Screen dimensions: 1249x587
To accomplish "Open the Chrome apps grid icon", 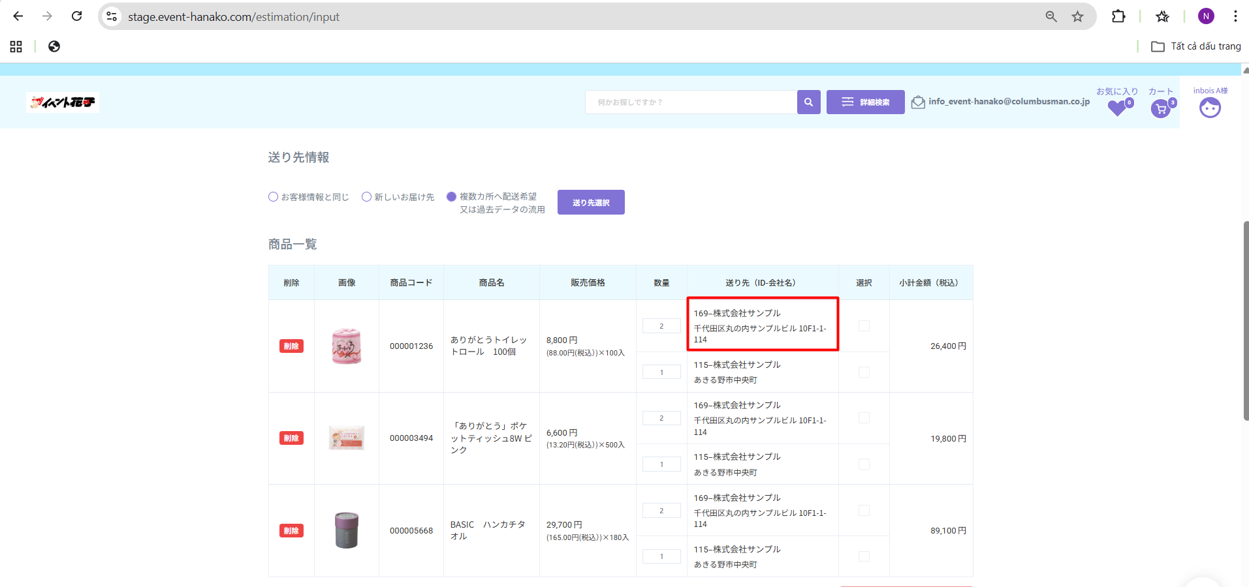I will (x=16, y=46).
